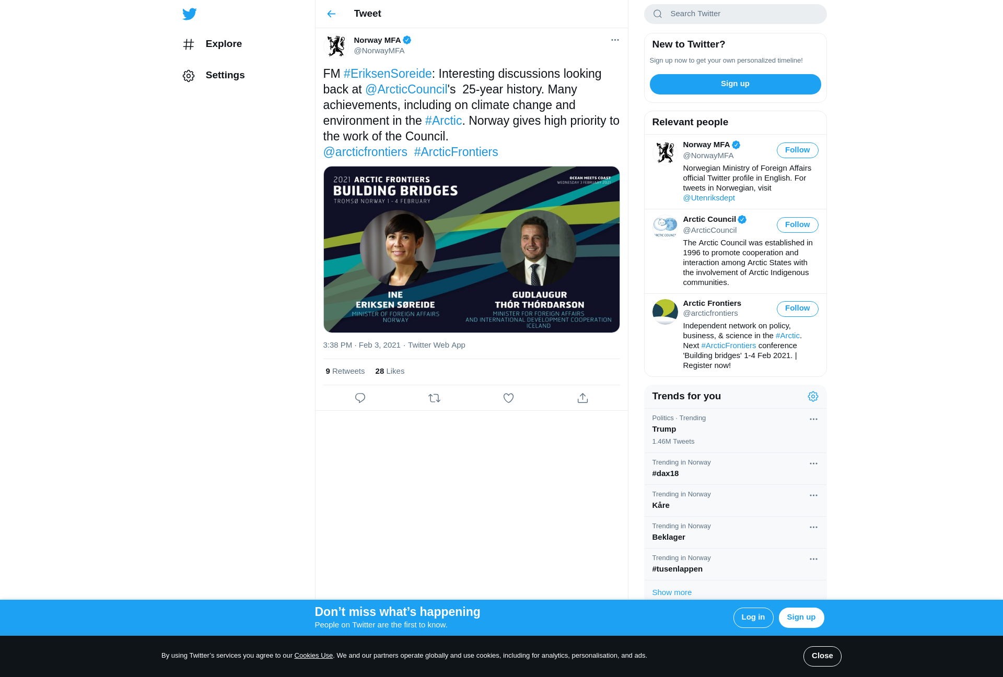Open Trends settings gear icon
1003x677 pixels.
click(x=813, y=397)
